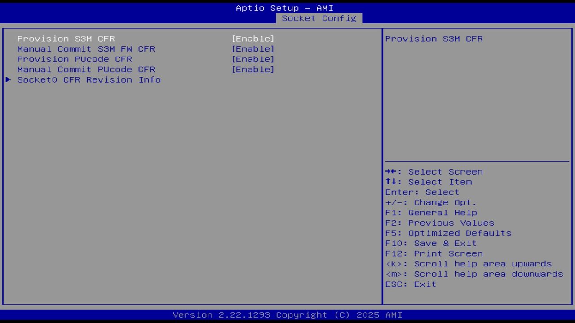575x323 pixels.
Task: Click the F1: General Help entry
Action: point(431,212)
